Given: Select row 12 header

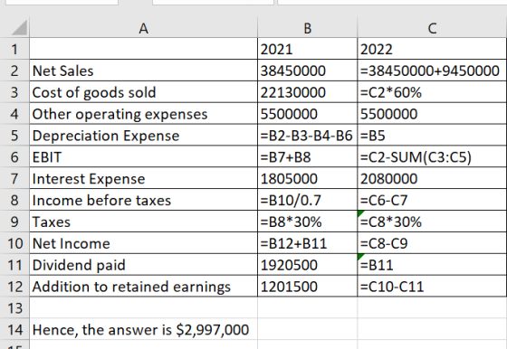Looking at the screenshot, I should [x=14, y=287].
